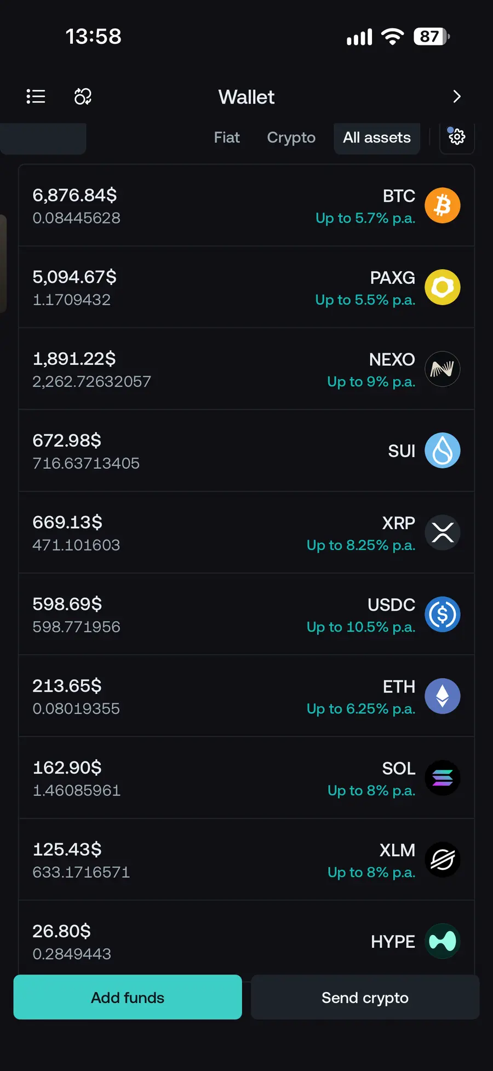The height and width of the screenshot is (1071, 493).
Task: Tap the Send crypto button
Action: [x=365, y=997]
